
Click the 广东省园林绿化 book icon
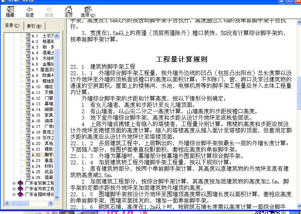[x=20, y=195]
